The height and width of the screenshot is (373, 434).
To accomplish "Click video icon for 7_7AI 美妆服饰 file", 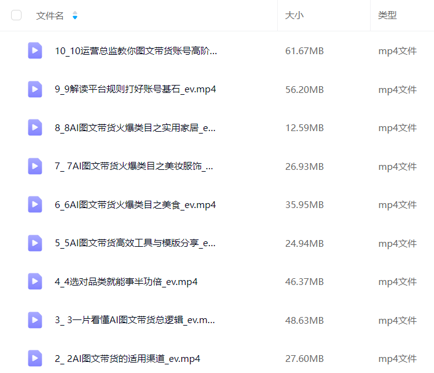I will click(35, 166).
